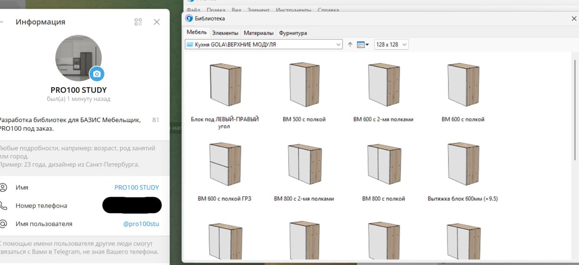Open the Файл menu in PRO100 window

(x=193, y=10)
